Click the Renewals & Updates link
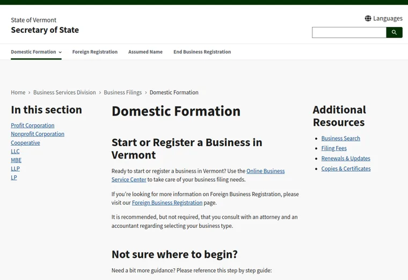The width and height of the screenshot is (408, 280). pyautogui.click(x=346, y=159)
